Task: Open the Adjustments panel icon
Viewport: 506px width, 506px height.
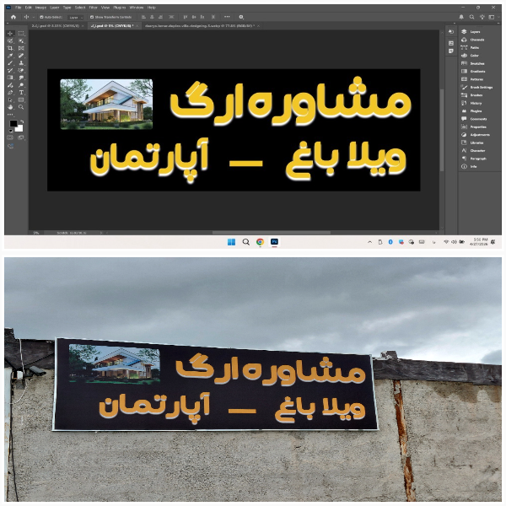Action: tap(464, 135)
